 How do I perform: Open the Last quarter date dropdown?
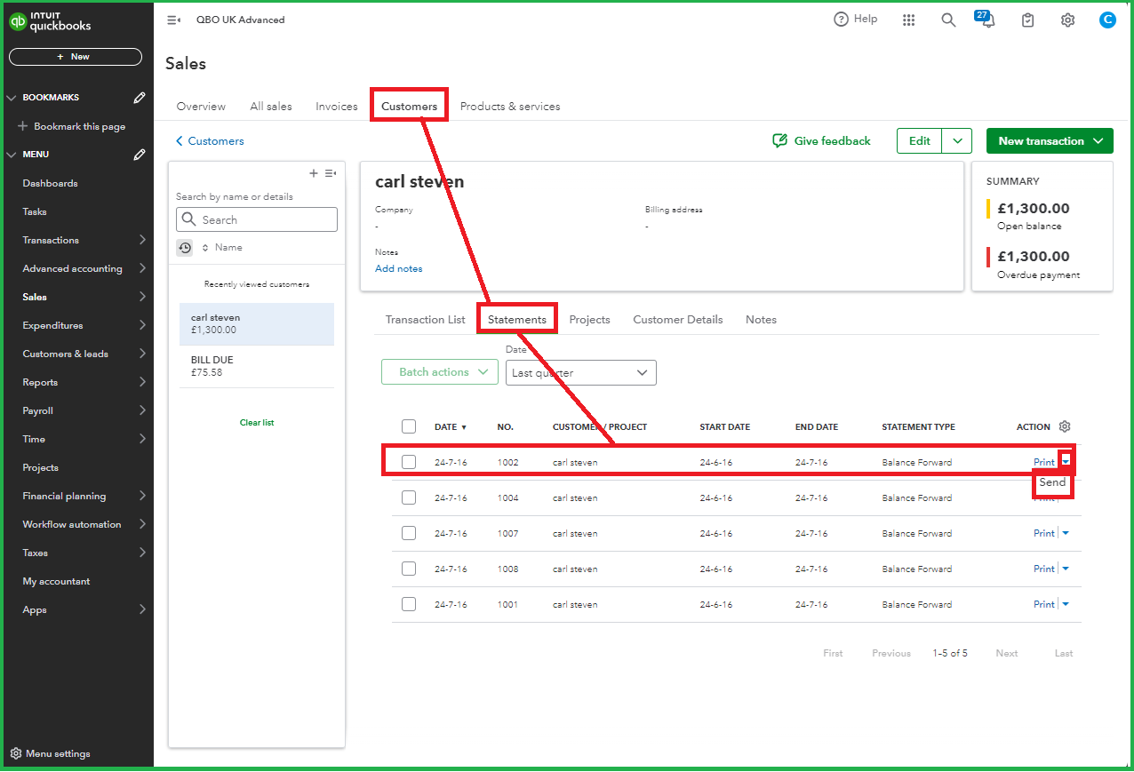(579, 372)
